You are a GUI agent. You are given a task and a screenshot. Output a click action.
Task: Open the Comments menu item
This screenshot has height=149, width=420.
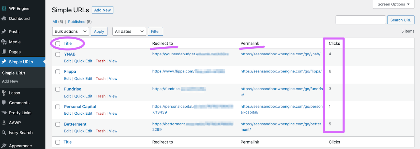coord(19,103)
